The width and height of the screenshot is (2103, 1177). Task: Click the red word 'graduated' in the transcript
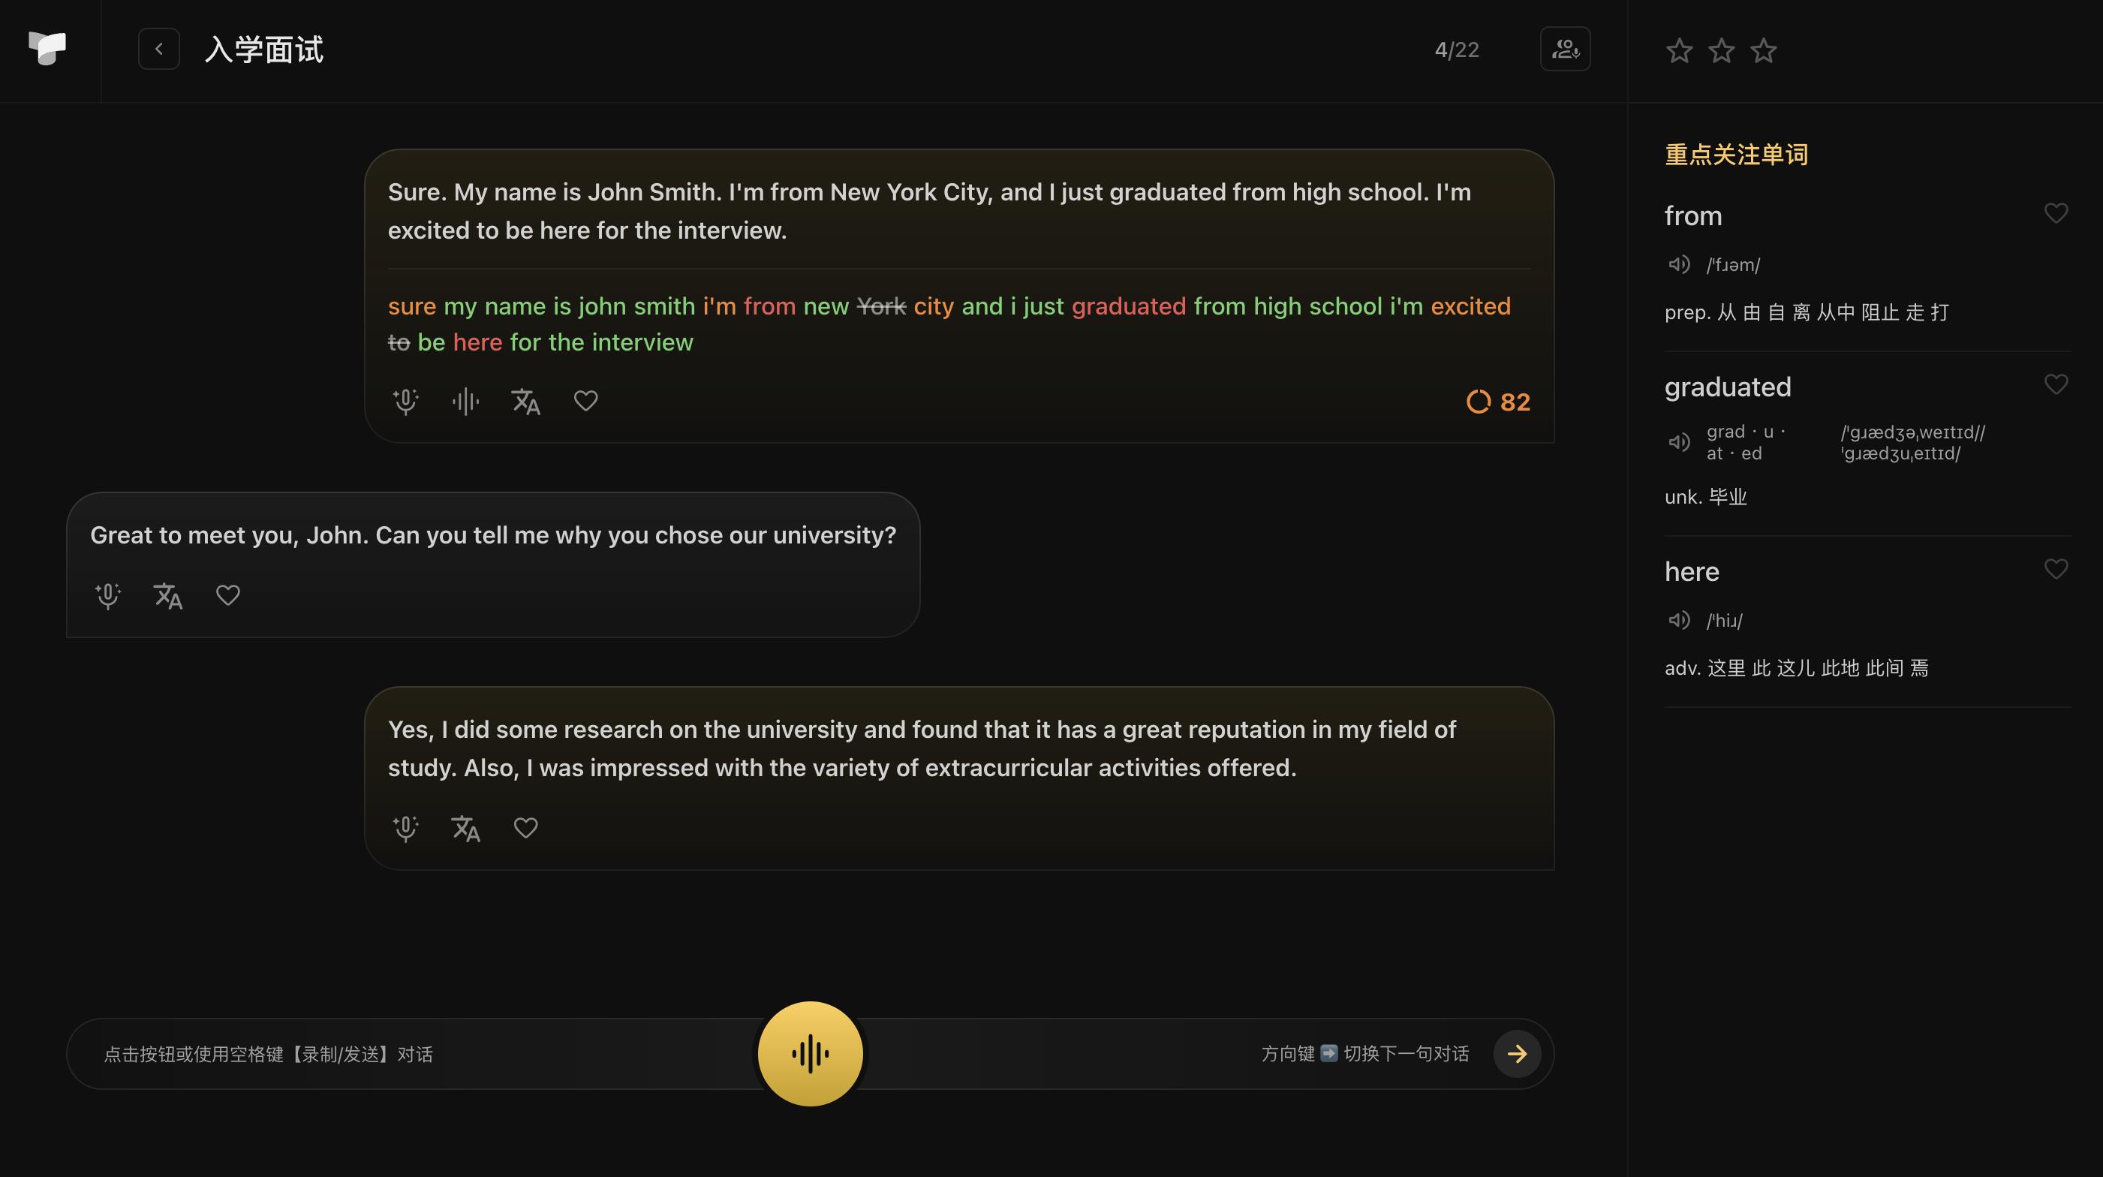pyautogui.click(x=1128, y=306)
